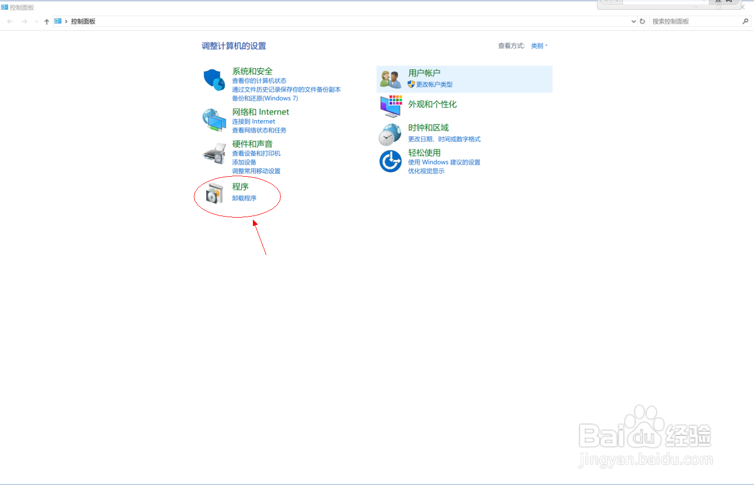Click the 时钟和区域 clock icon
This screenshot has width=754, height=485.
pyautogui.click(x=390, y=133)
